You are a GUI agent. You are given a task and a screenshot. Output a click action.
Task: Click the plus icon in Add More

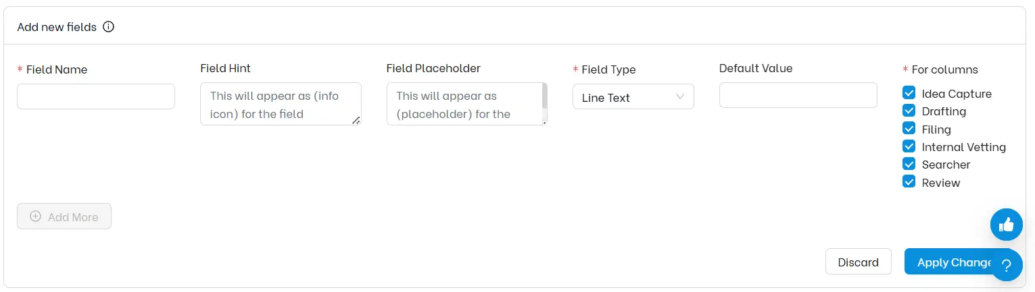36,216
